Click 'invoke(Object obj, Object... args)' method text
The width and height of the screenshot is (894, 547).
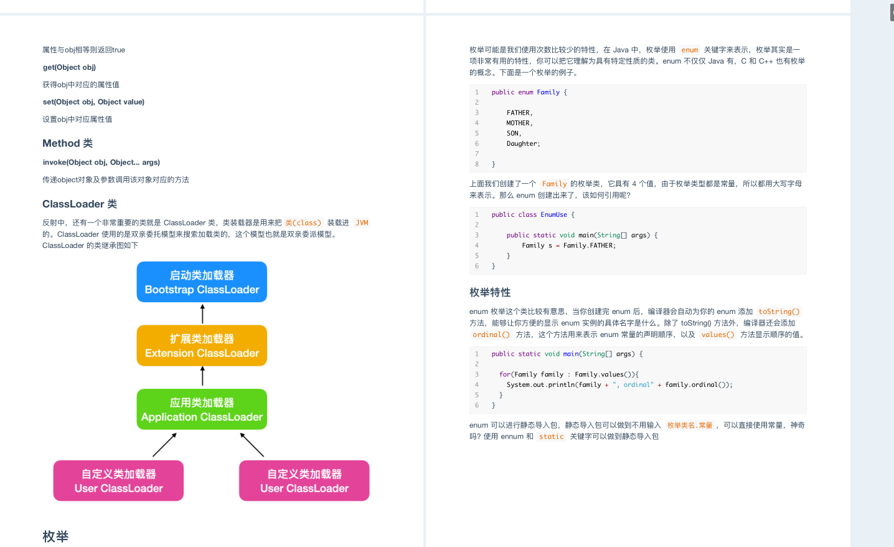(101, 162)
